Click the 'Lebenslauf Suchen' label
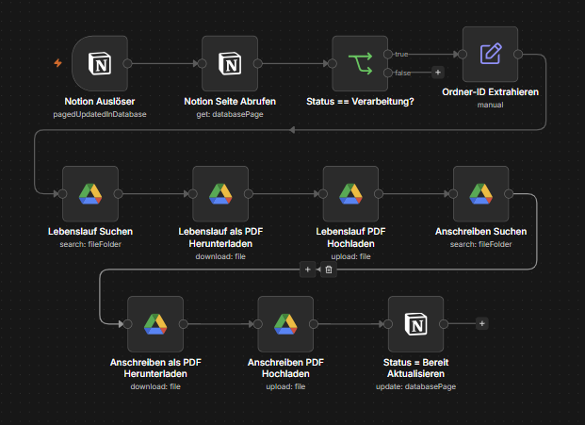The height and width of the screenshot is (425, 585). point(90,232)
